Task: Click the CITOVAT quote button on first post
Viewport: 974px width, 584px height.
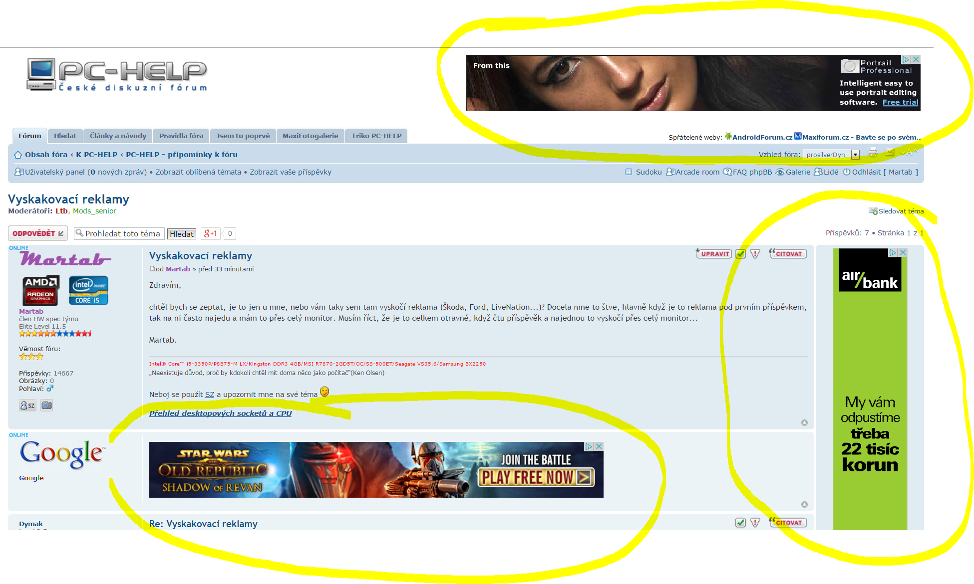Action: tap(788, 254)
